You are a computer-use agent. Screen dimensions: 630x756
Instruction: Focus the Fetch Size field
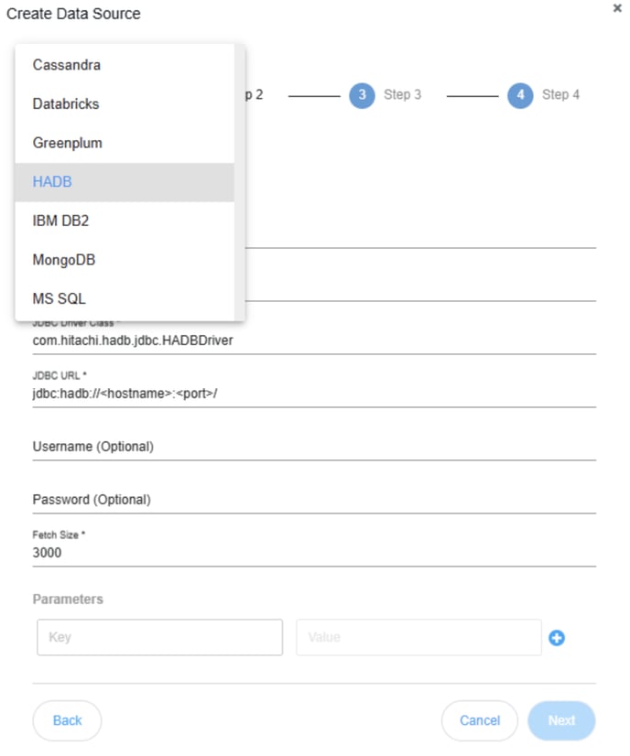click(x=314, y=553)
